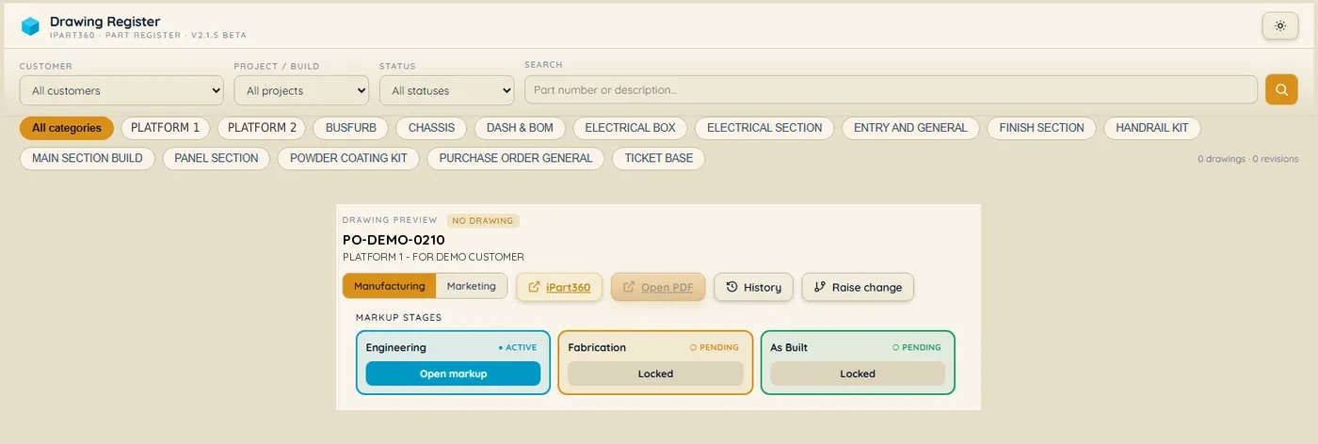Viewport: 1318px width, 444px height.
Task: Click the part number search field
Action: [891, 89]
